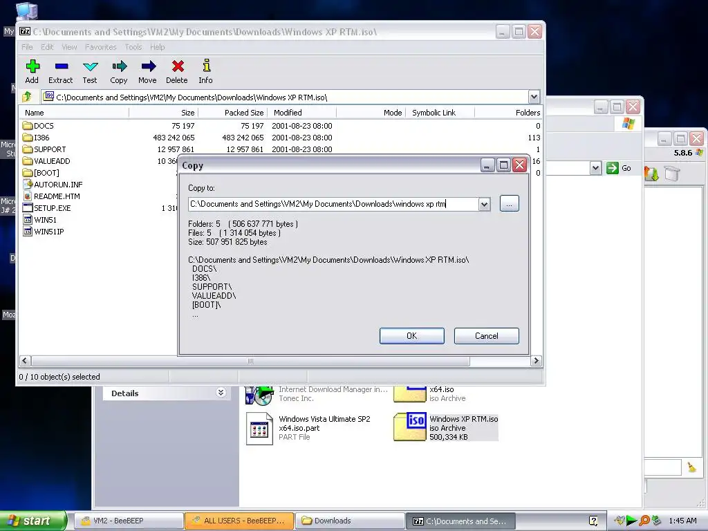Image resolution: width=708 pixels, height=531 pixels.
Task: Cancel the Copy dialog
Action: 486,336
